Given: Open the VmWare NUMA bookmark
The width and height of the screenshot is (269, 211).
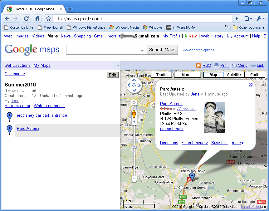Looking at the screenshot, I should [181, 27].
